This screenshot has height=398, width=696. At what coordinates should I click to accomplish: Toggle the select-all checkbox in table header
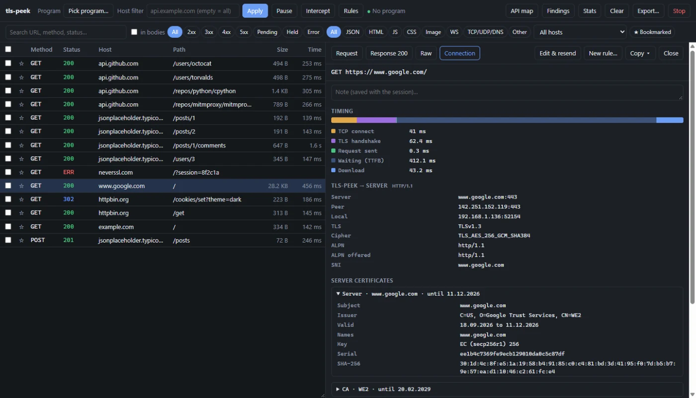pyautogui.click(x=8, y=49)
